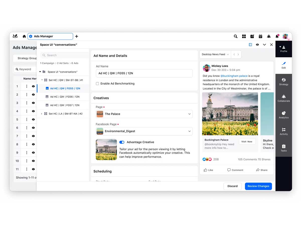
Task: Switch to the Ads Manager tab
Action: click(x=50, y=36)
